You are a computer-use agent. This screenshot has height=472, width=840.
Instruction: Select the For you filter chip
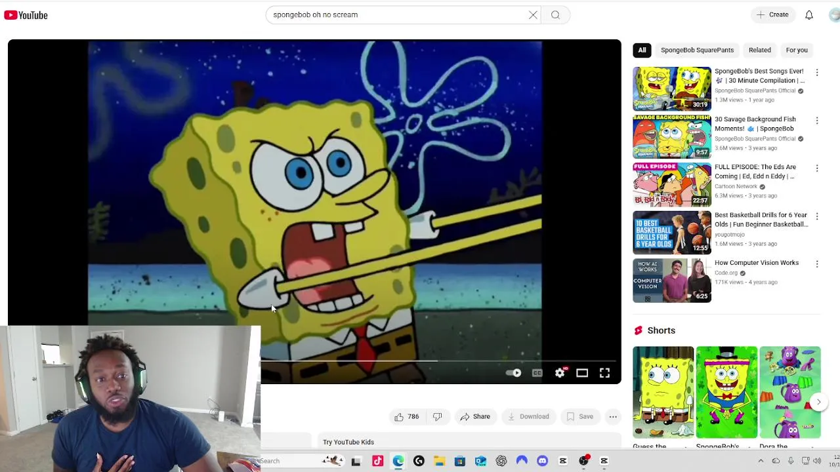click(x=797, y=50)
